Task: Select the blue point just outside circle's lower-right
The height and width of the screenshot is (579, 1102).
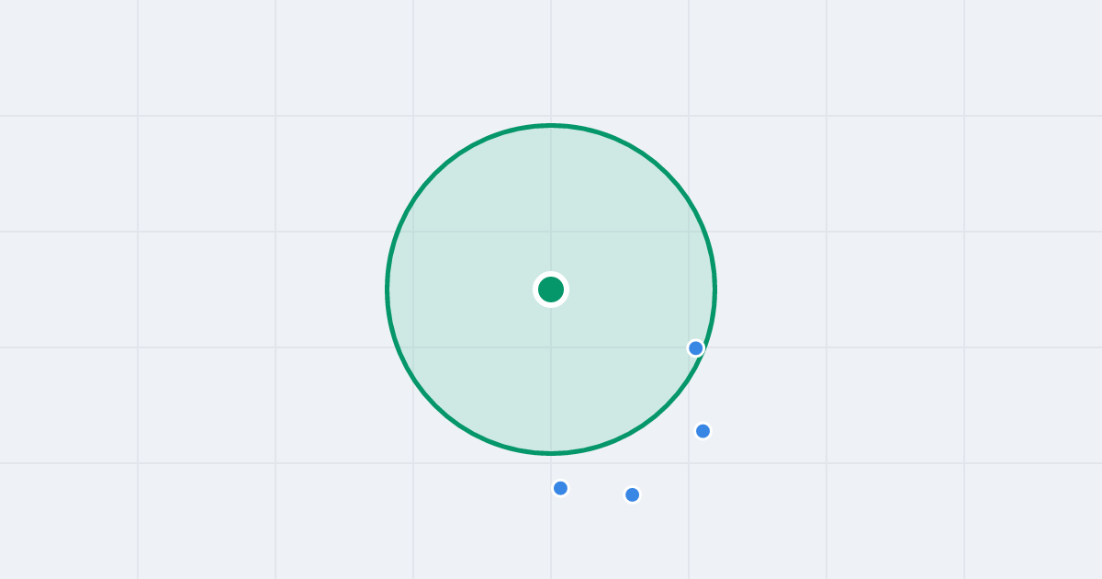Action: click(x=703, y=431)
